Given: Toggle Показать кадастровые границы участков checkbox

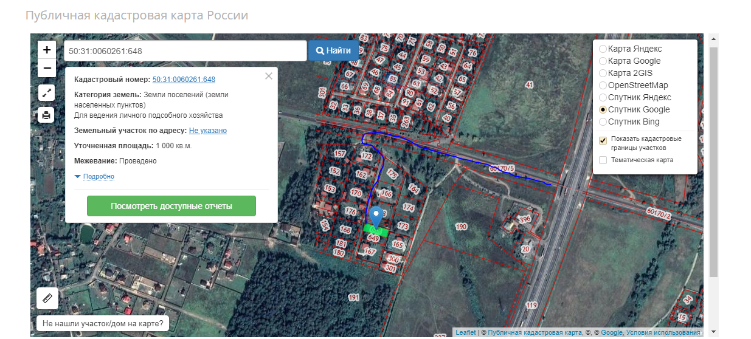Looking at the screenshot, I should click(x=603, y=140).
